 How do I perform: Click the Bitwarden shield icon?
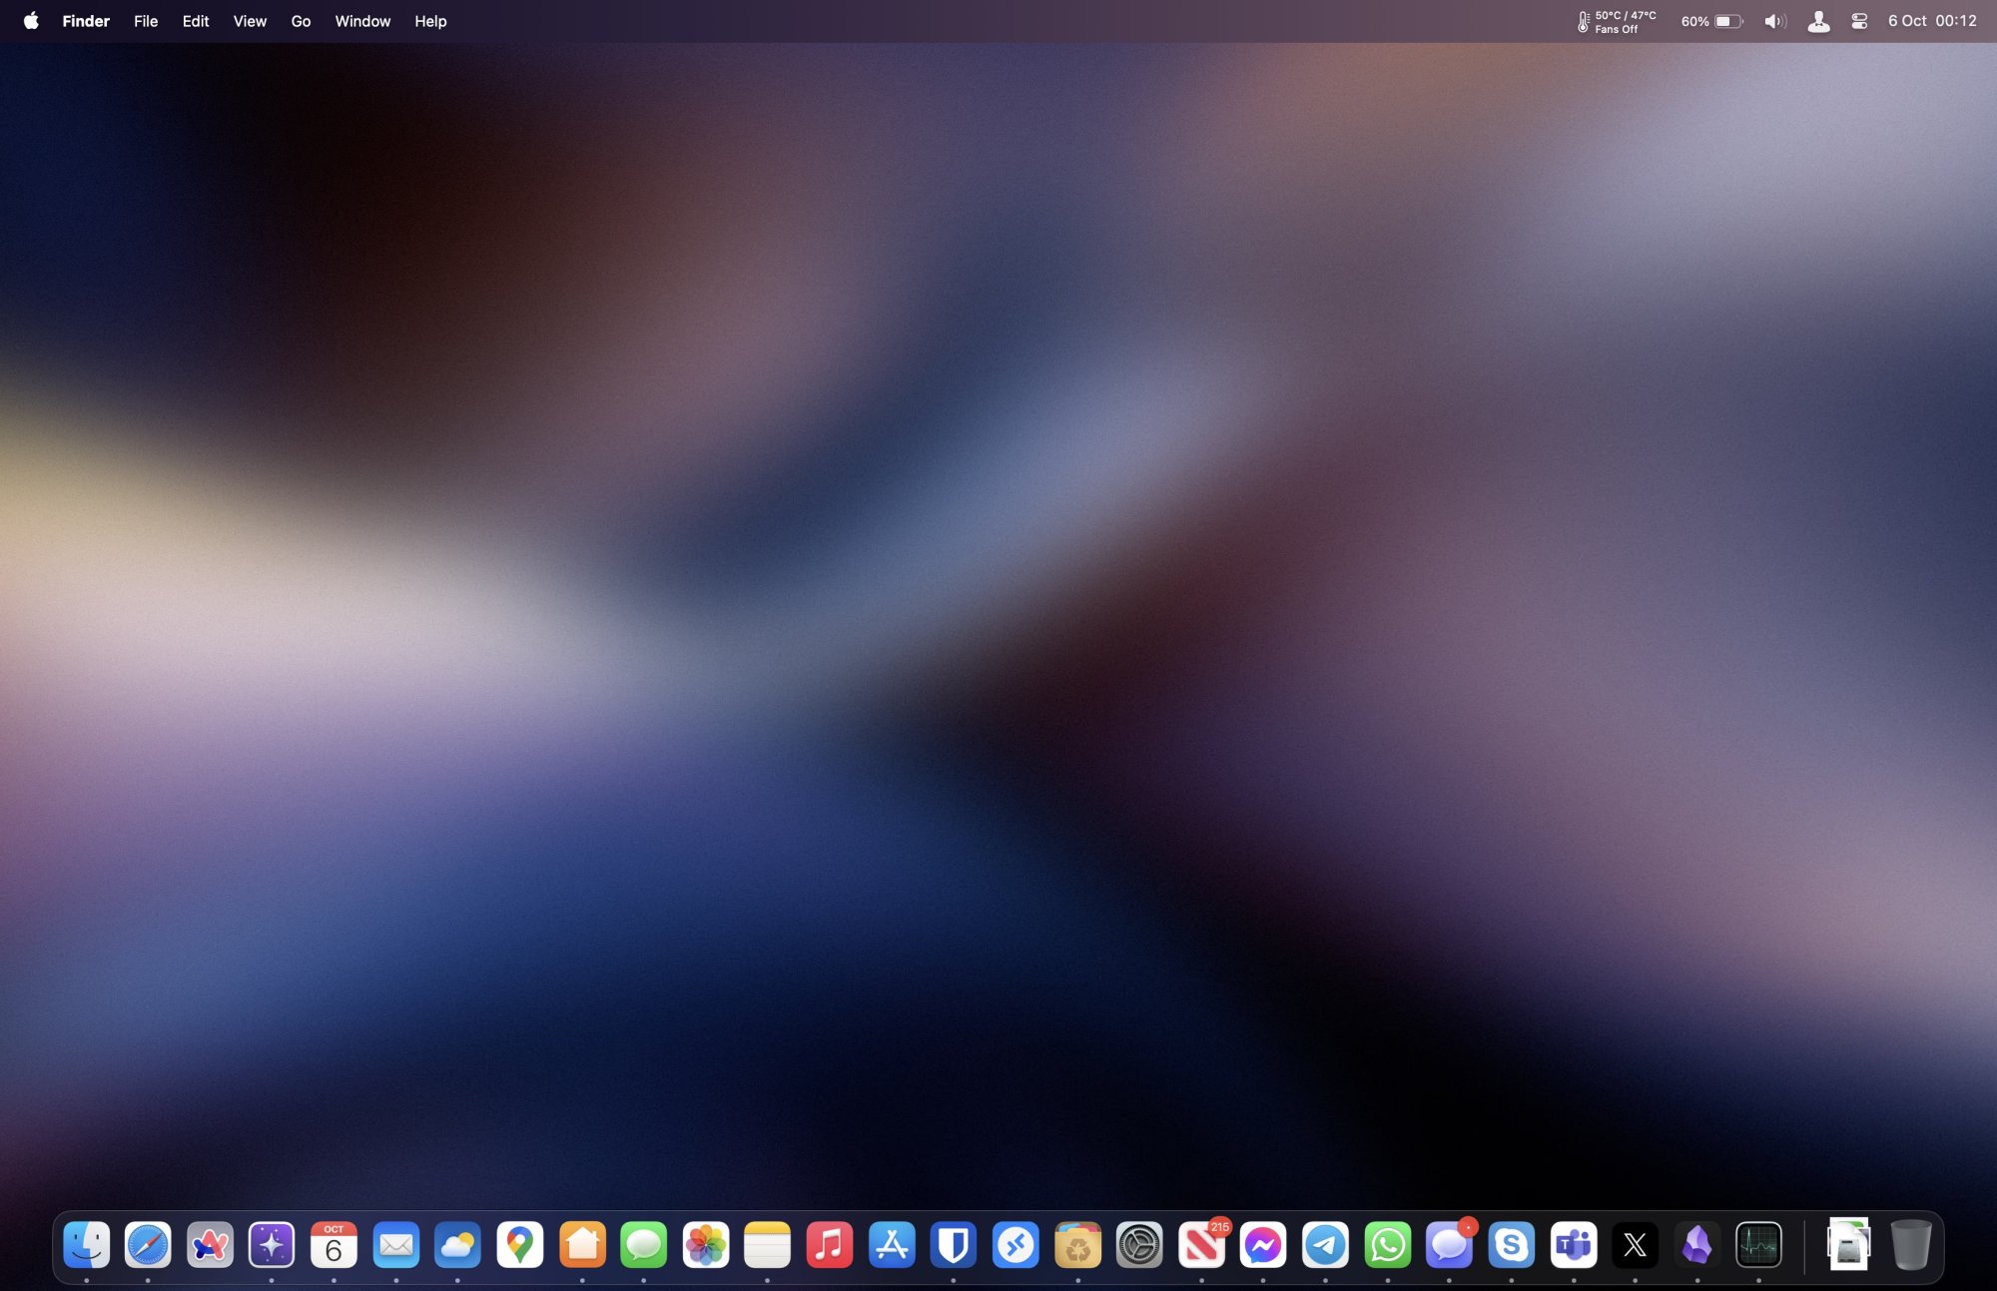[954, 1245]
